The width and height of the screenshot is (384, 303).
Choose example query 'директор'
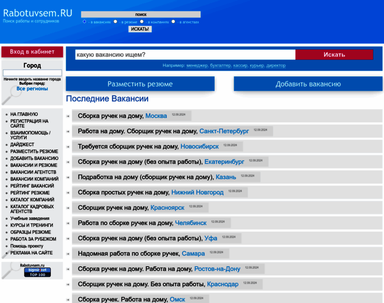pyautogui.click(x=276, y=66)
